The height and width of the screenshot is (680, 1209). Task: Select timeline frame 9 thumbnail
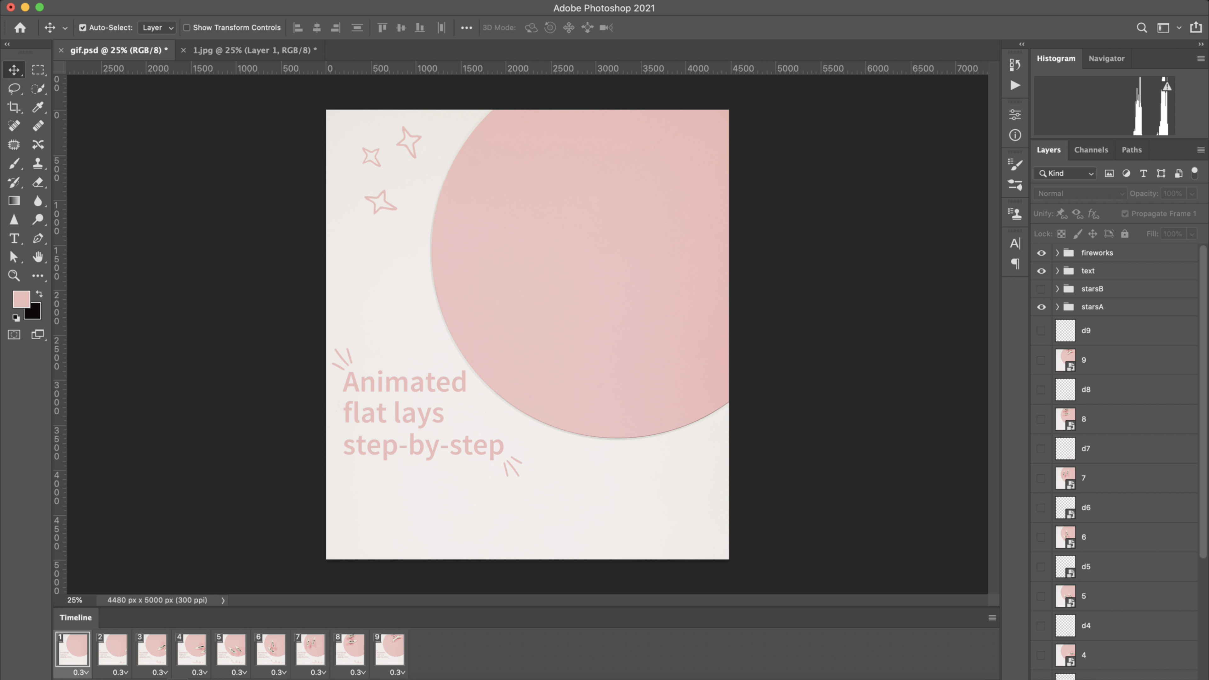[389, 649]
